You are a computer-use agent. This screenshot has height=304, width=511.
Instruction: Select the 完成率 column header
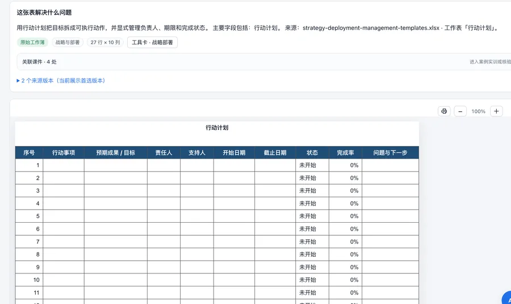tap(345, 153)
